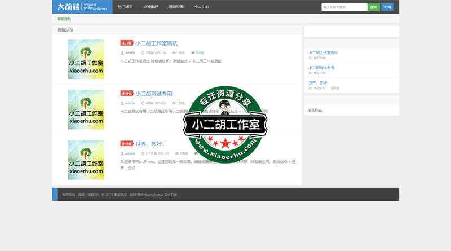
Task: Click footer text 版权所有，保留一切权利！
Action: [x=81, y=195]
